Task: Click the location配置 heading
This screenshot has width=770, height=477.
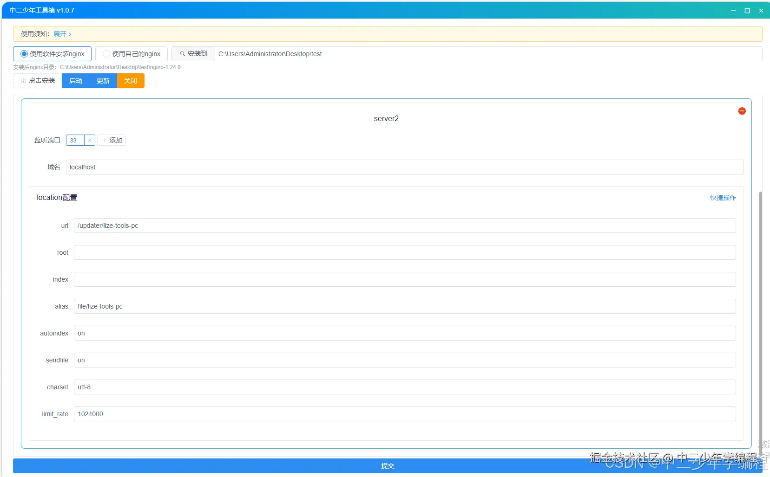Action: [x=57, y=198]
